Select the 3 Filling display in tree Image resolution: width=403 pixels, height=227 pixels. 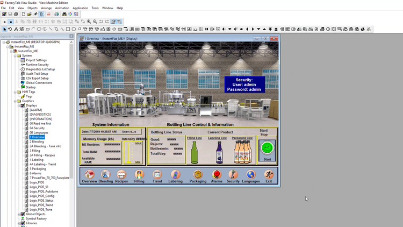click(35, 151)
